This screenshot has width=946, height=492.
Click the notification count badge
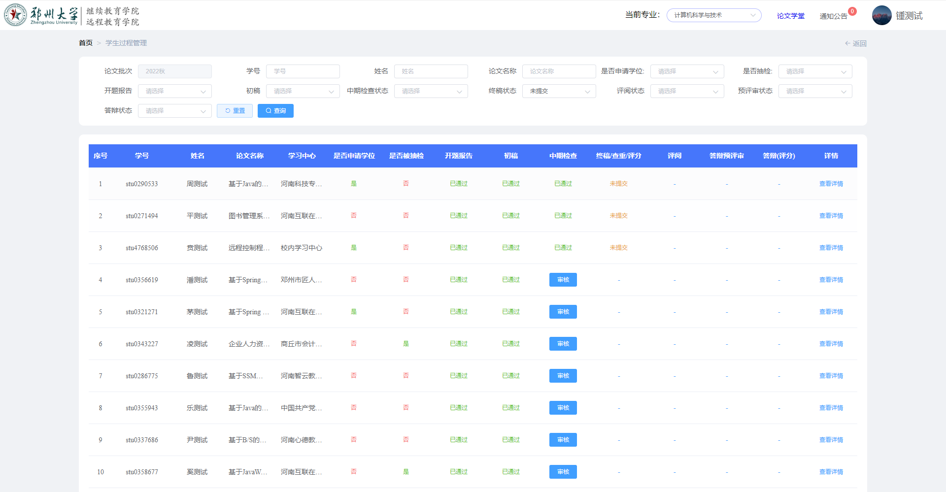click(x=852, y=11)
